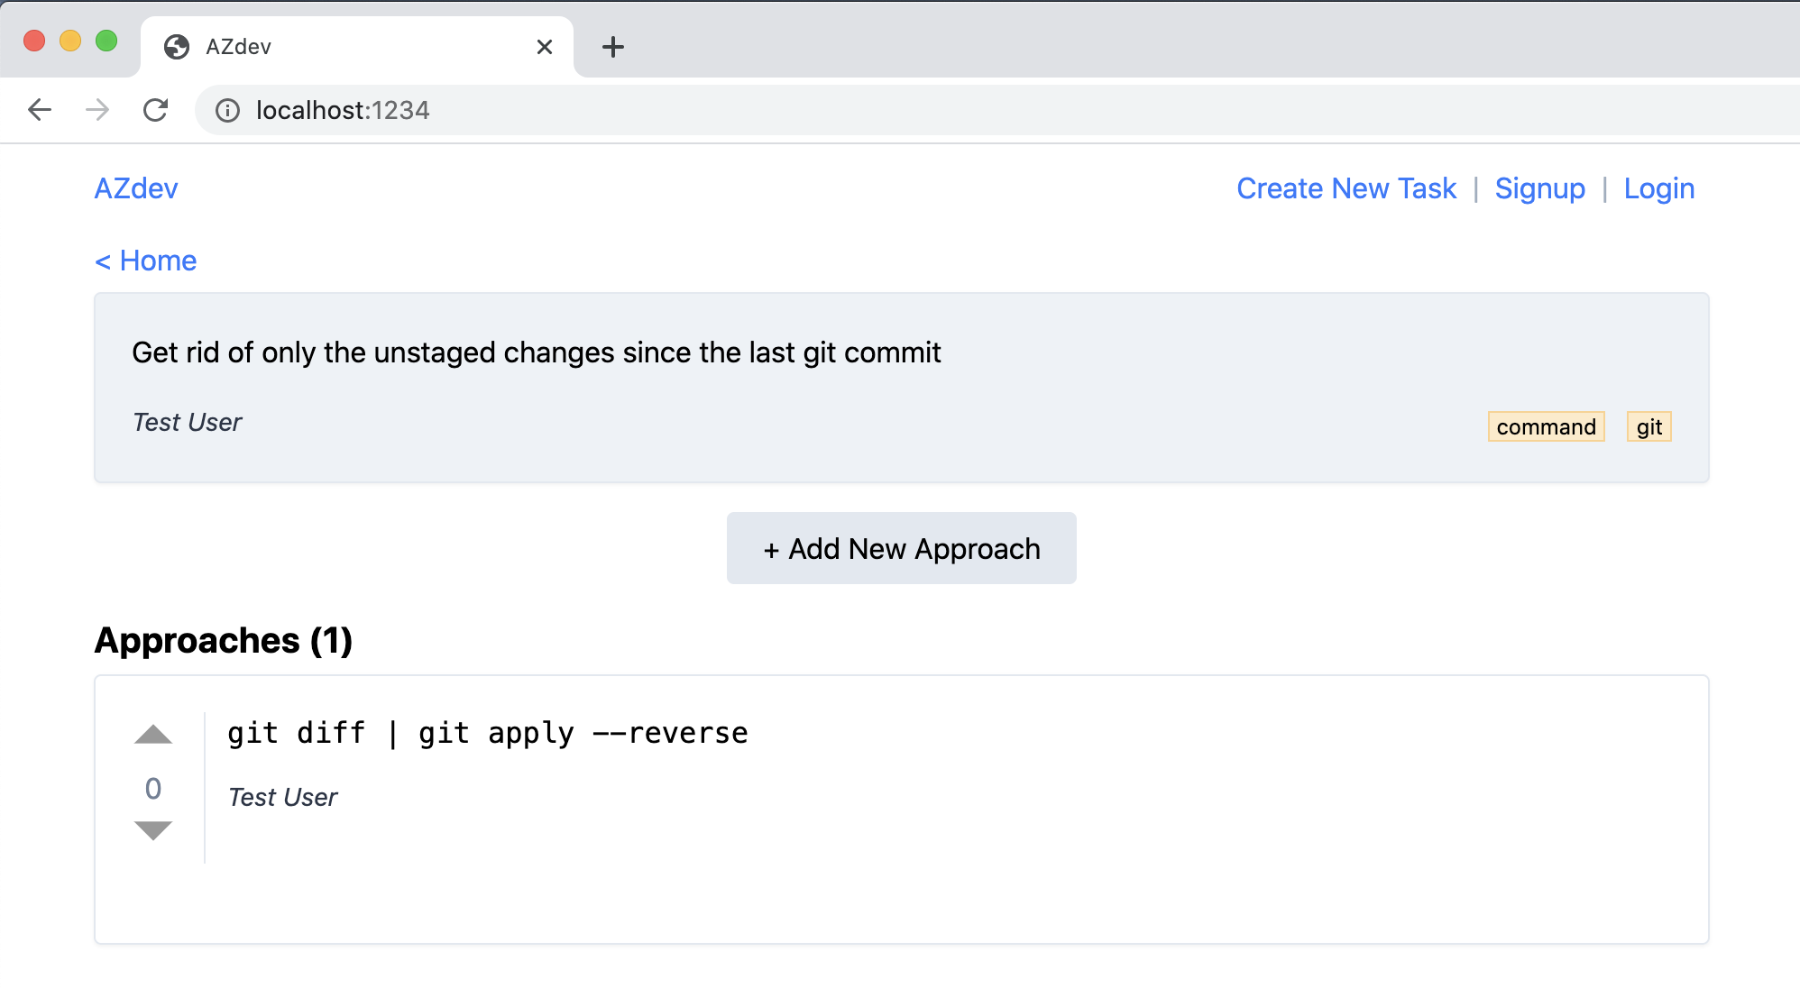Select the AZdev browser tab
This screenshot has height=988, width=1800.
[357, 47]
